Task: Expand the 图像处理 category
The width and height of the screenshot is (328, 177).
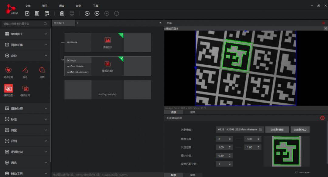Action: (x=25, y=108)
